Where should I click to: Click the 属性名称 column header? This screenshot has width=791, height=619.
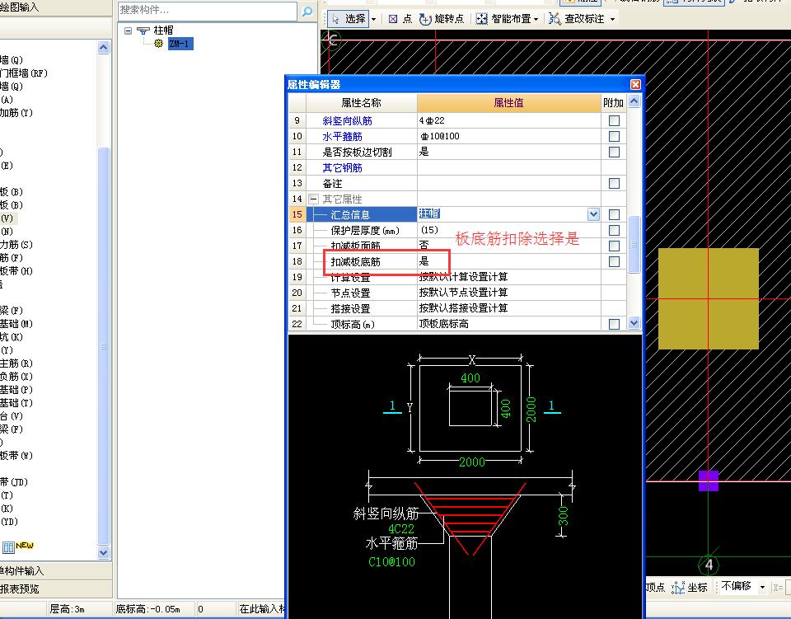click(361, 103)
